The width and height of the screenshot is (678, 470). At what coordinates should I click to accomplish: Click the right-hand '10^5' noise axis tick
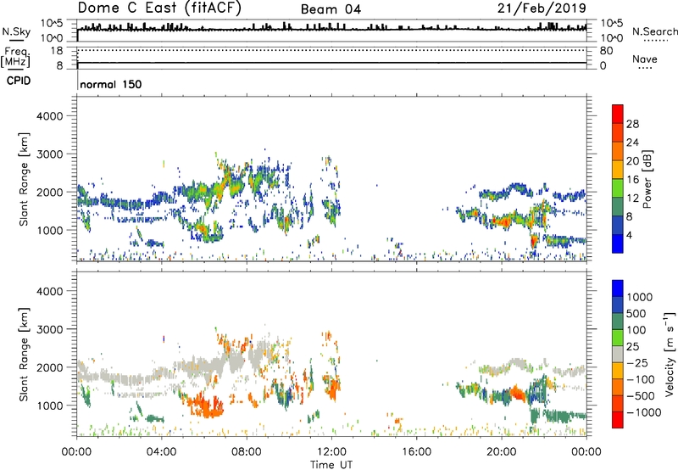[x=612, y=23]
